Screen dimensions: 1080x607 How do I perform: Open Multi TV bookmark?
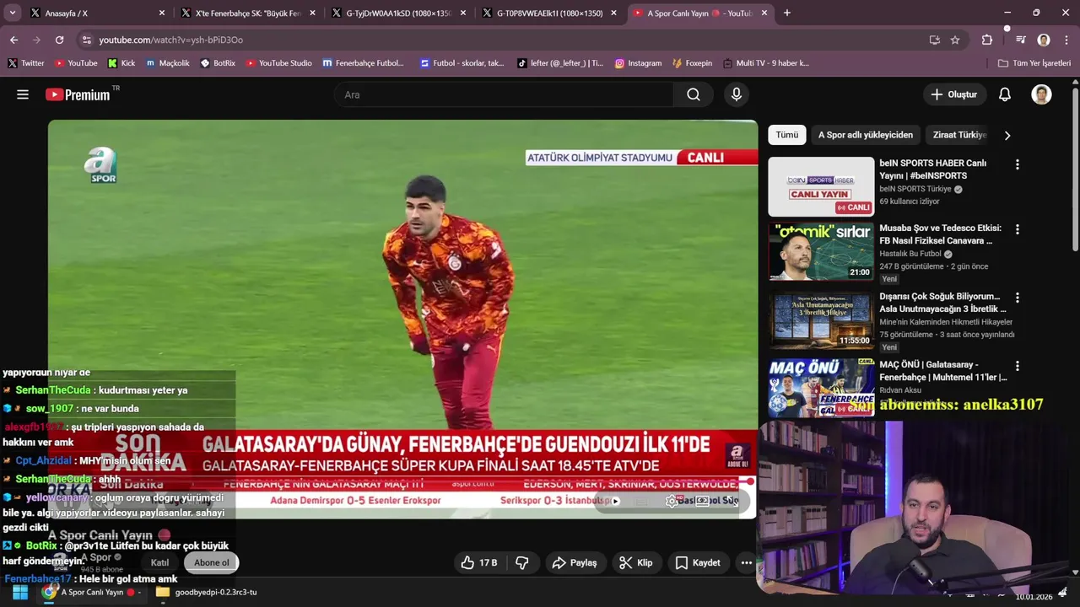(765, 63)
